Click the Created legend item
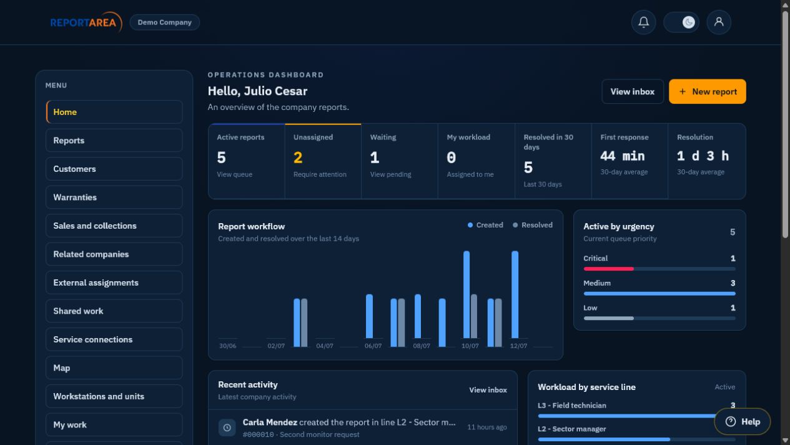The height and width of the screenshot is (445, 790). (485, 225)
